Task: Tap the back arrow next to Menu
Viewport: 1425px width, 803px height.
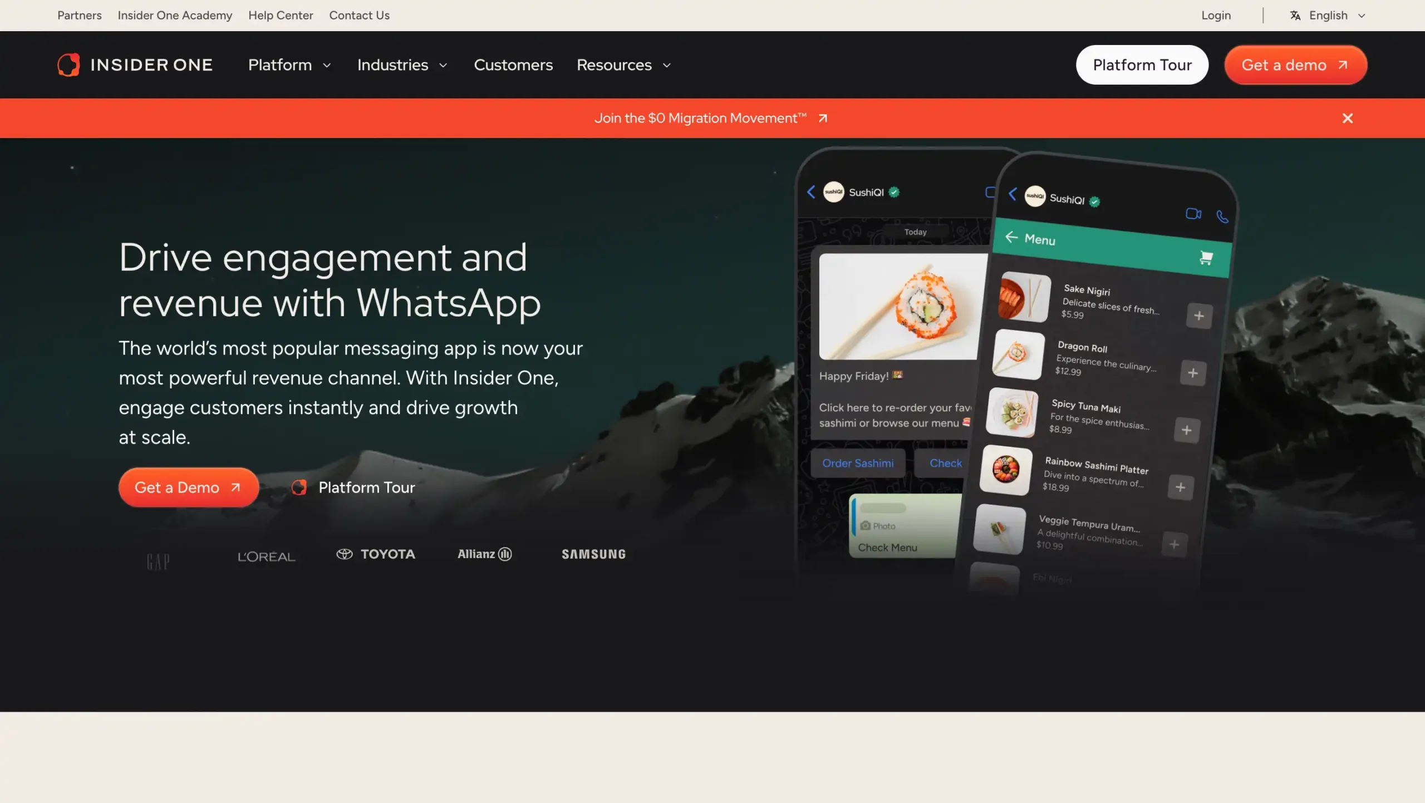Action: pyautogui.click(x=1011, y=238)
